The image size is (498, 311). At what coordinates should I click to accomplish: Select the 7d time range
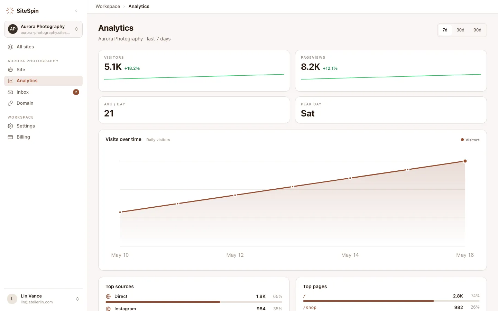pos(445,30)
